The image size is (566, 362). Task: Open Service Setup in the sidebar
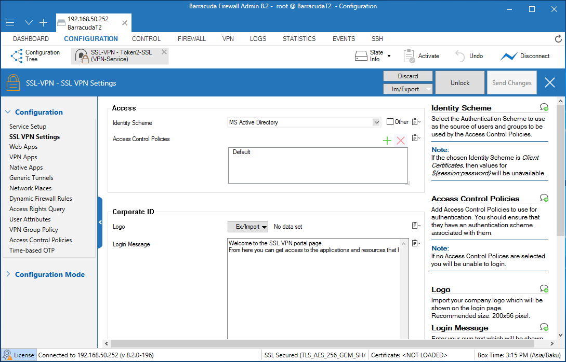(28, 127)
